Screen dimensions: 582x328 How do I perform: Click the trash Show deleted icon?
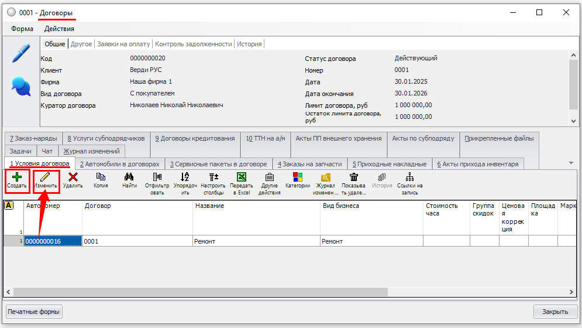click(353, 177)
